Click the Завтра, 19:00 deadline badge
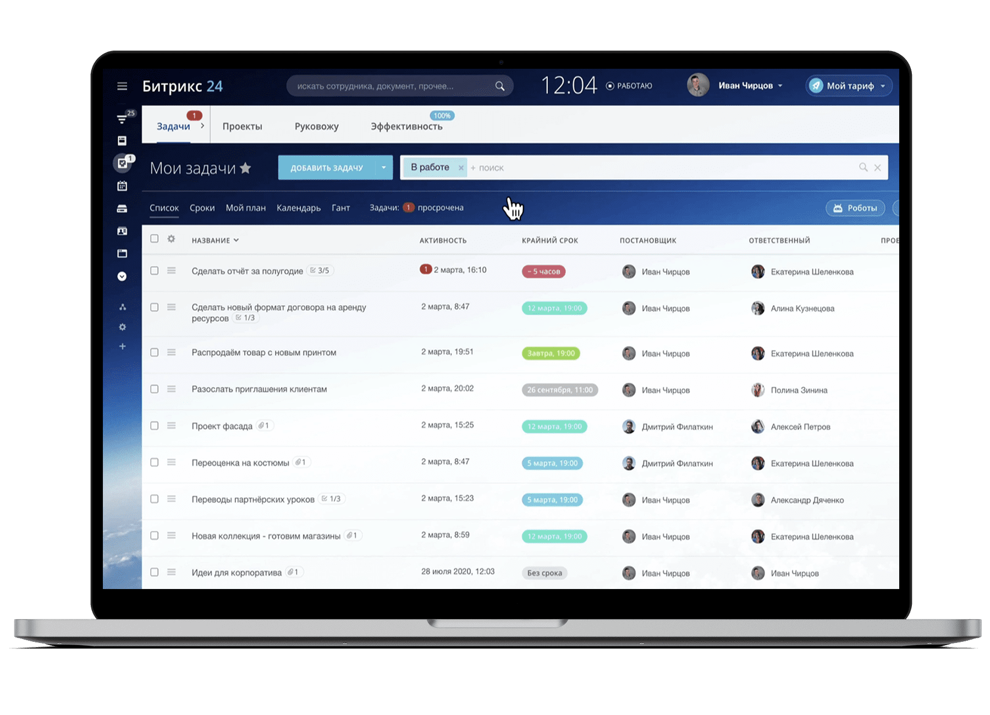Image resolution: width=990 pixels, height=715 pixels. tap(551, 353)
